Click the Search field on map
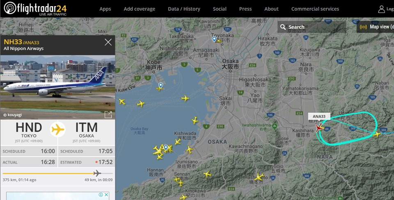394x200 pixels. point(312,27)
